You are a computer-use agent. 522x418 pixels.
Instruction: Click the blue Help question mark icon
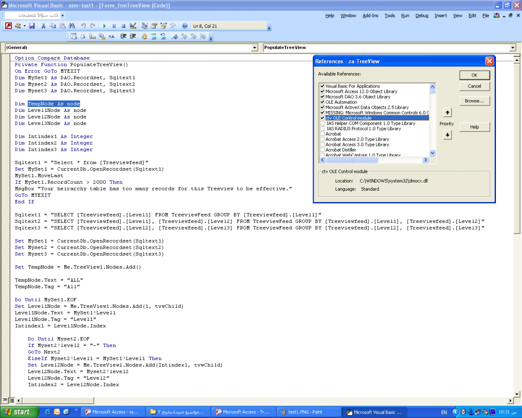coord(185,26)
